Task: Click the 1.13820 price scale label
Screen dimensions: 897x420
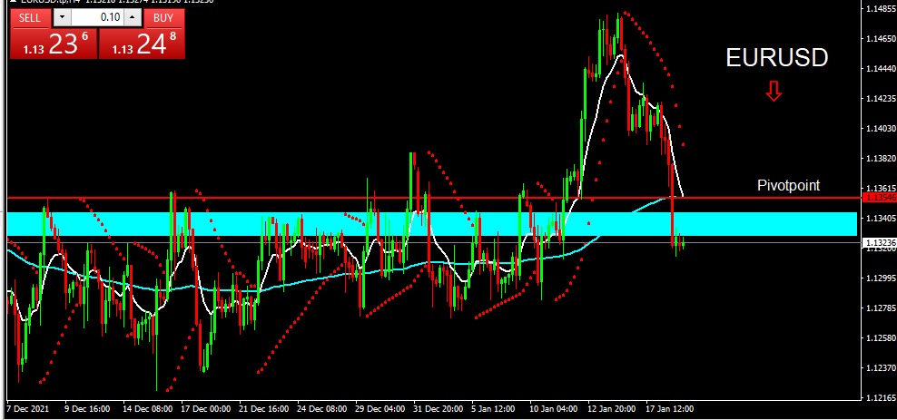Action: (882, 158)
